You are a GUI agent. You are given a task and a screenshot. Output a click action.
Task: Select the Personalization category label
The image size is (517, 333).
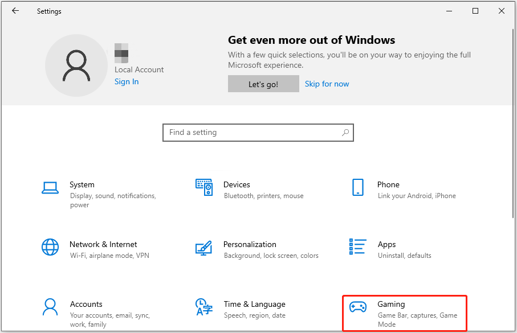click(250, 244)
